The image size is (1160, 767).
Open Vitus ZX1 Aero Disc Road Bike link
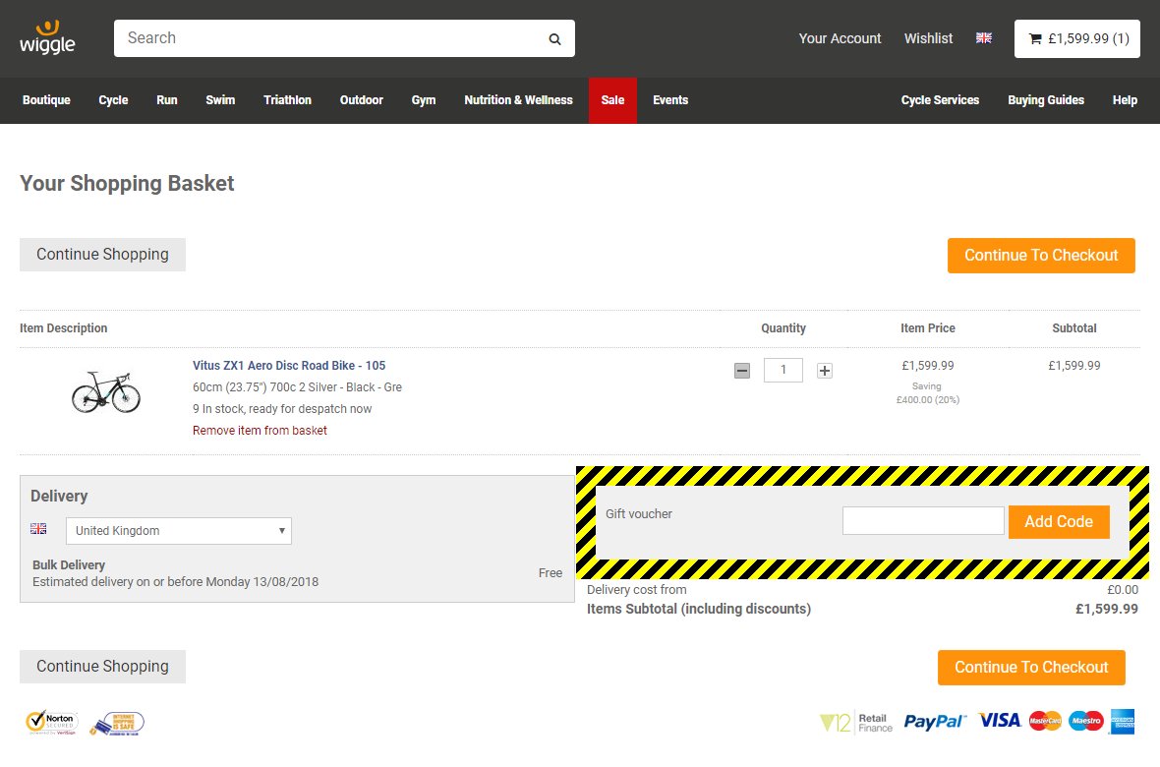pos(288,366)
